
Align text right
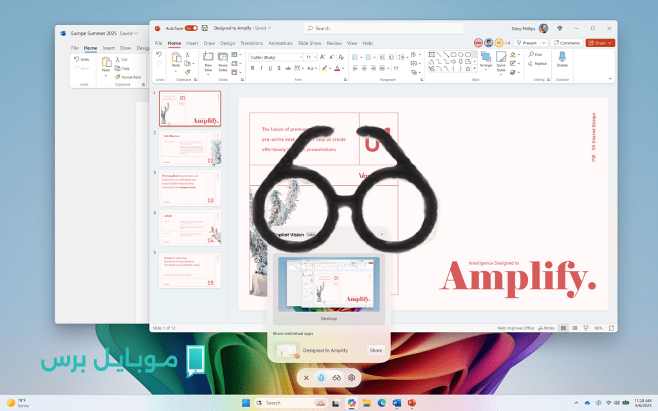(373, 68)
